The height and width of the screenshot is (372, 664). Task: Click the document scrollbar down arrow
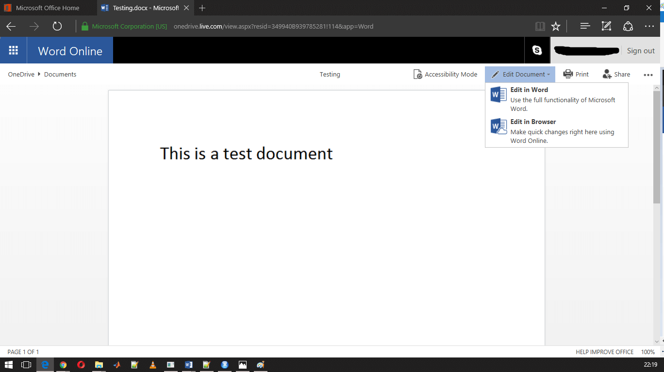tap(657, 341)
